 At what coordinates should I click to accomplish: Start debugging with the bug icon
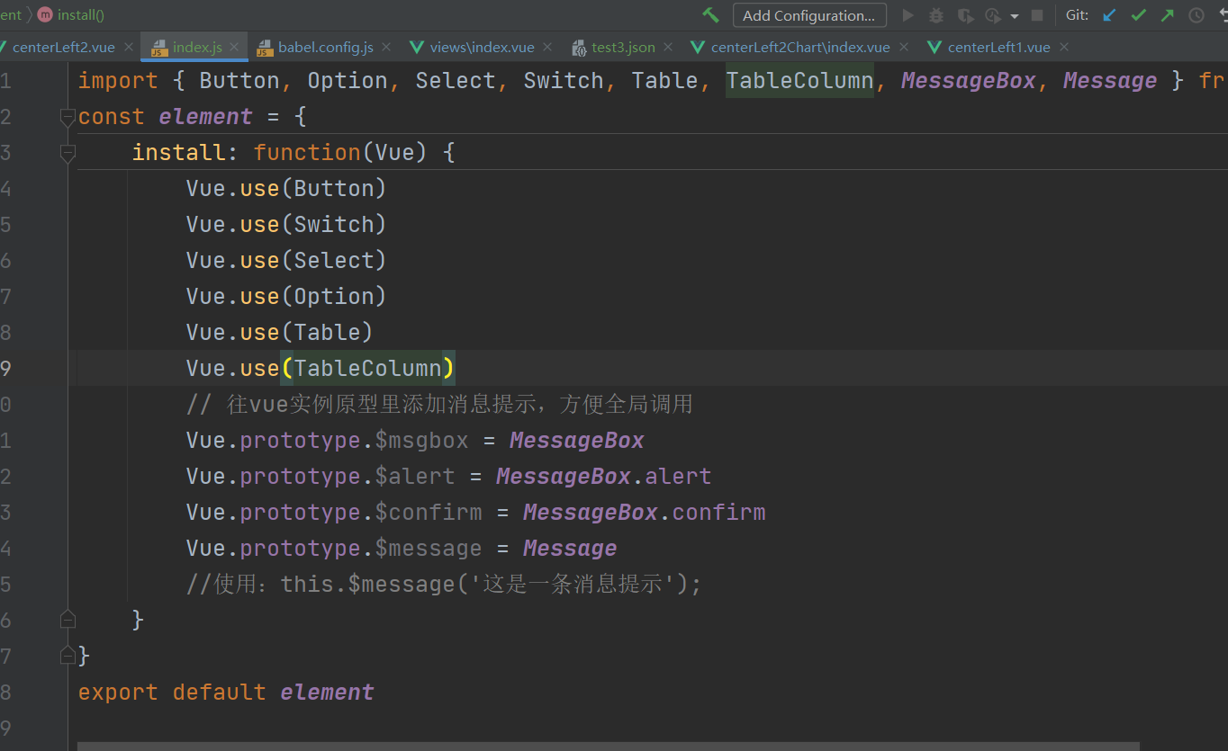tap(936, 14)
